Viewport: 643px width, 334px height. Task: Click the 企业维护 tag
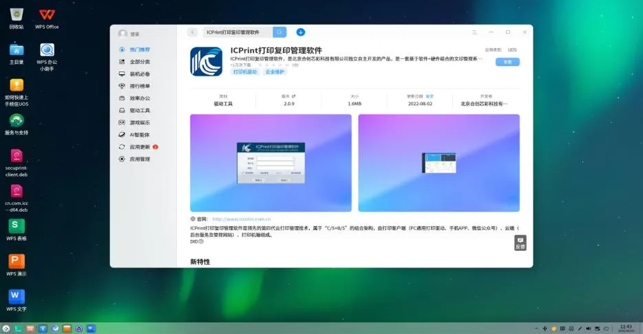[275, 71]
